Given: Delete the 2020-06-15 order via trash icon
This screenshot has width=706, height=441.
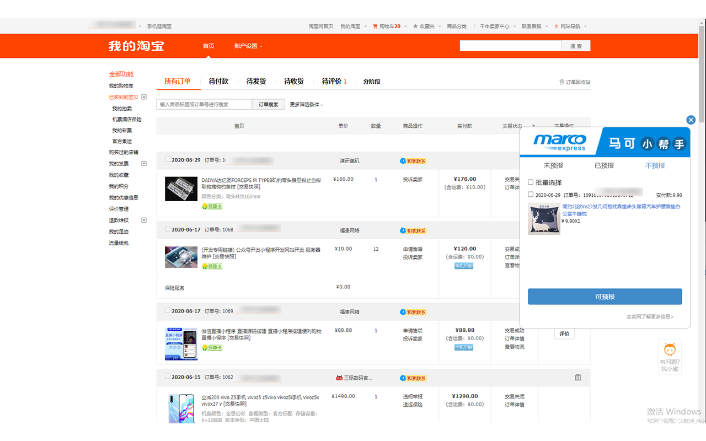Looking at the screenshot, I should click(577, 378).
